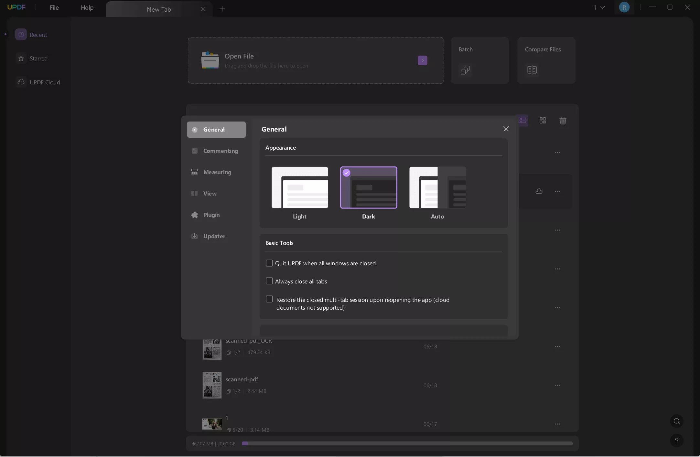The height and width of the screenshot is (457, 700).
Task: Select the Measuring preferences category
Action: tap(216, 172)
